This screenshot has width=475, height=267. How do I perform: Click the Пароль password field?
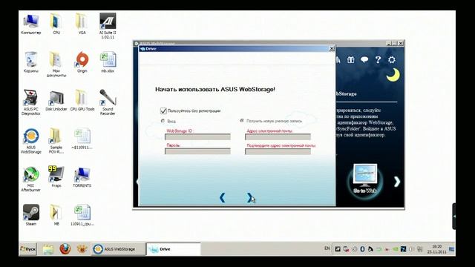(197, 151)
